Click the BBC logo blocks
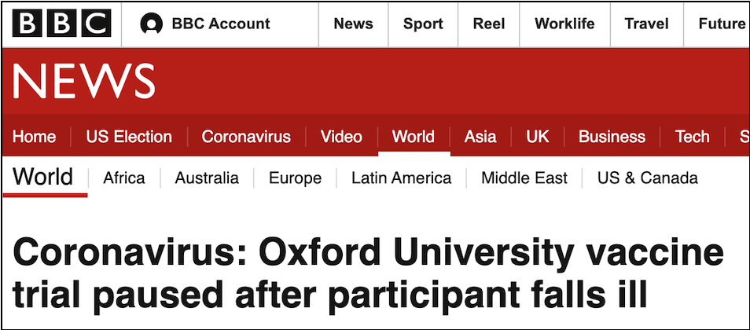750x330 pixels. point(61,24)
